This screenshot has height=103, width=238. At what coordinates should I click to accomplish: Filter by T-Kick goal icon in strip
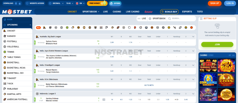pyautogui.click(x=101, y=28)
